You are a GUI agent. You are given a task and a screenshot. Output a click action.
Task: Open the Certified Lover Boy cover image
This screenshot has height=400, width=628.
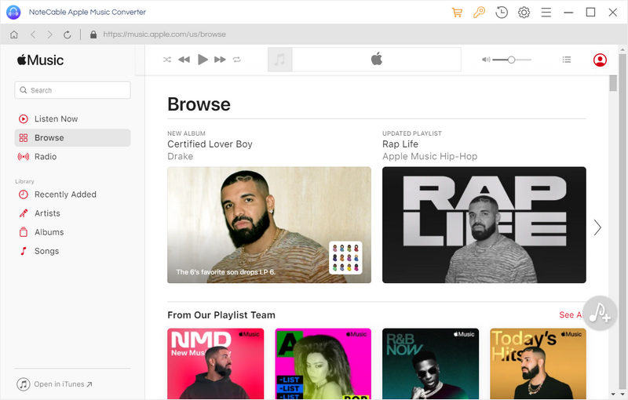[x=269, y=225]
